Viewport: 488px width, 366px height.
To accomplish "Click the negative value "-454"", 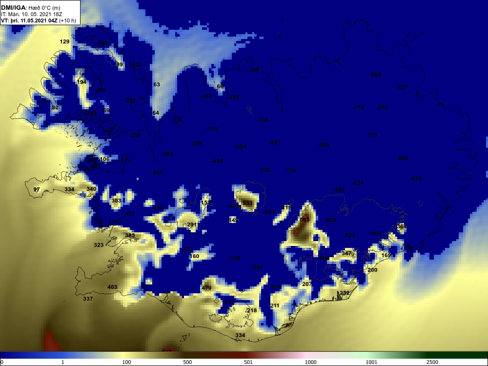I will [x=217, y=161].
